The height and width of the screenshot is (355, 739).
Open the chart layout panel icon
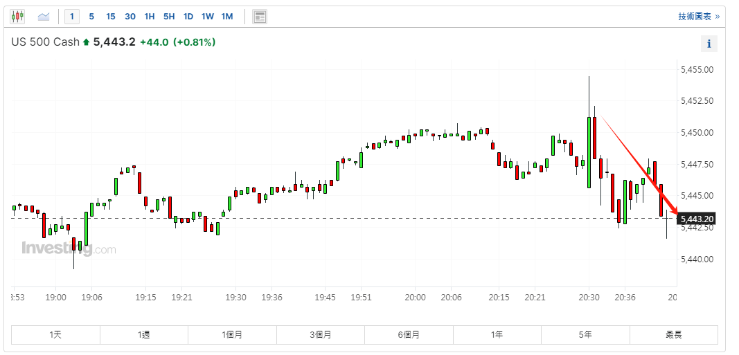click(x=260, y=17)
